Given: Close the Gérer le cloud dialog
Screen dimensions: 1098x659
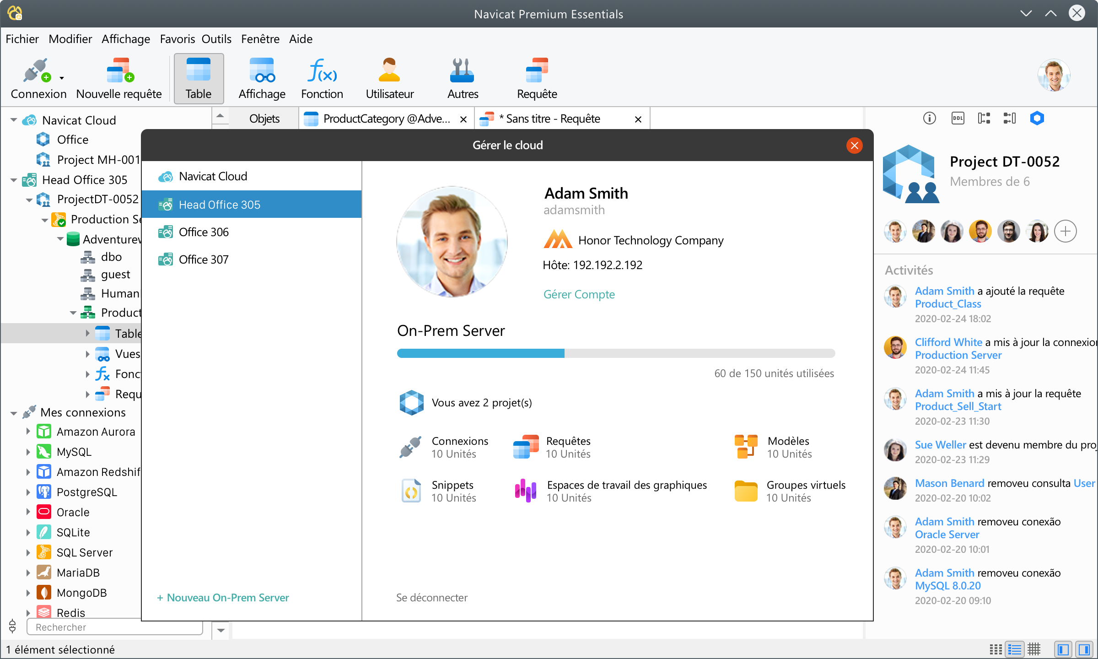Looking at the screenshot, I should point(854,145).
